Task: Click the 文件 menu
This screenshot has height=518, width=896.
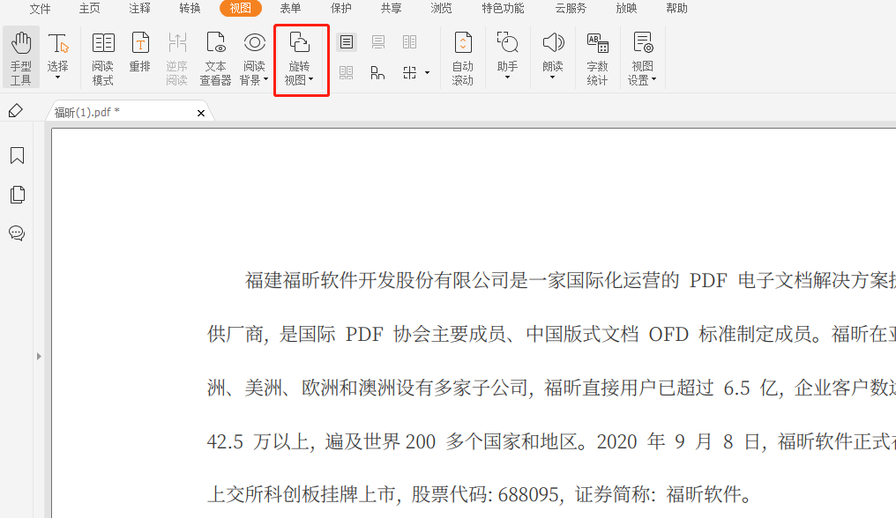Action: (40, 9)
